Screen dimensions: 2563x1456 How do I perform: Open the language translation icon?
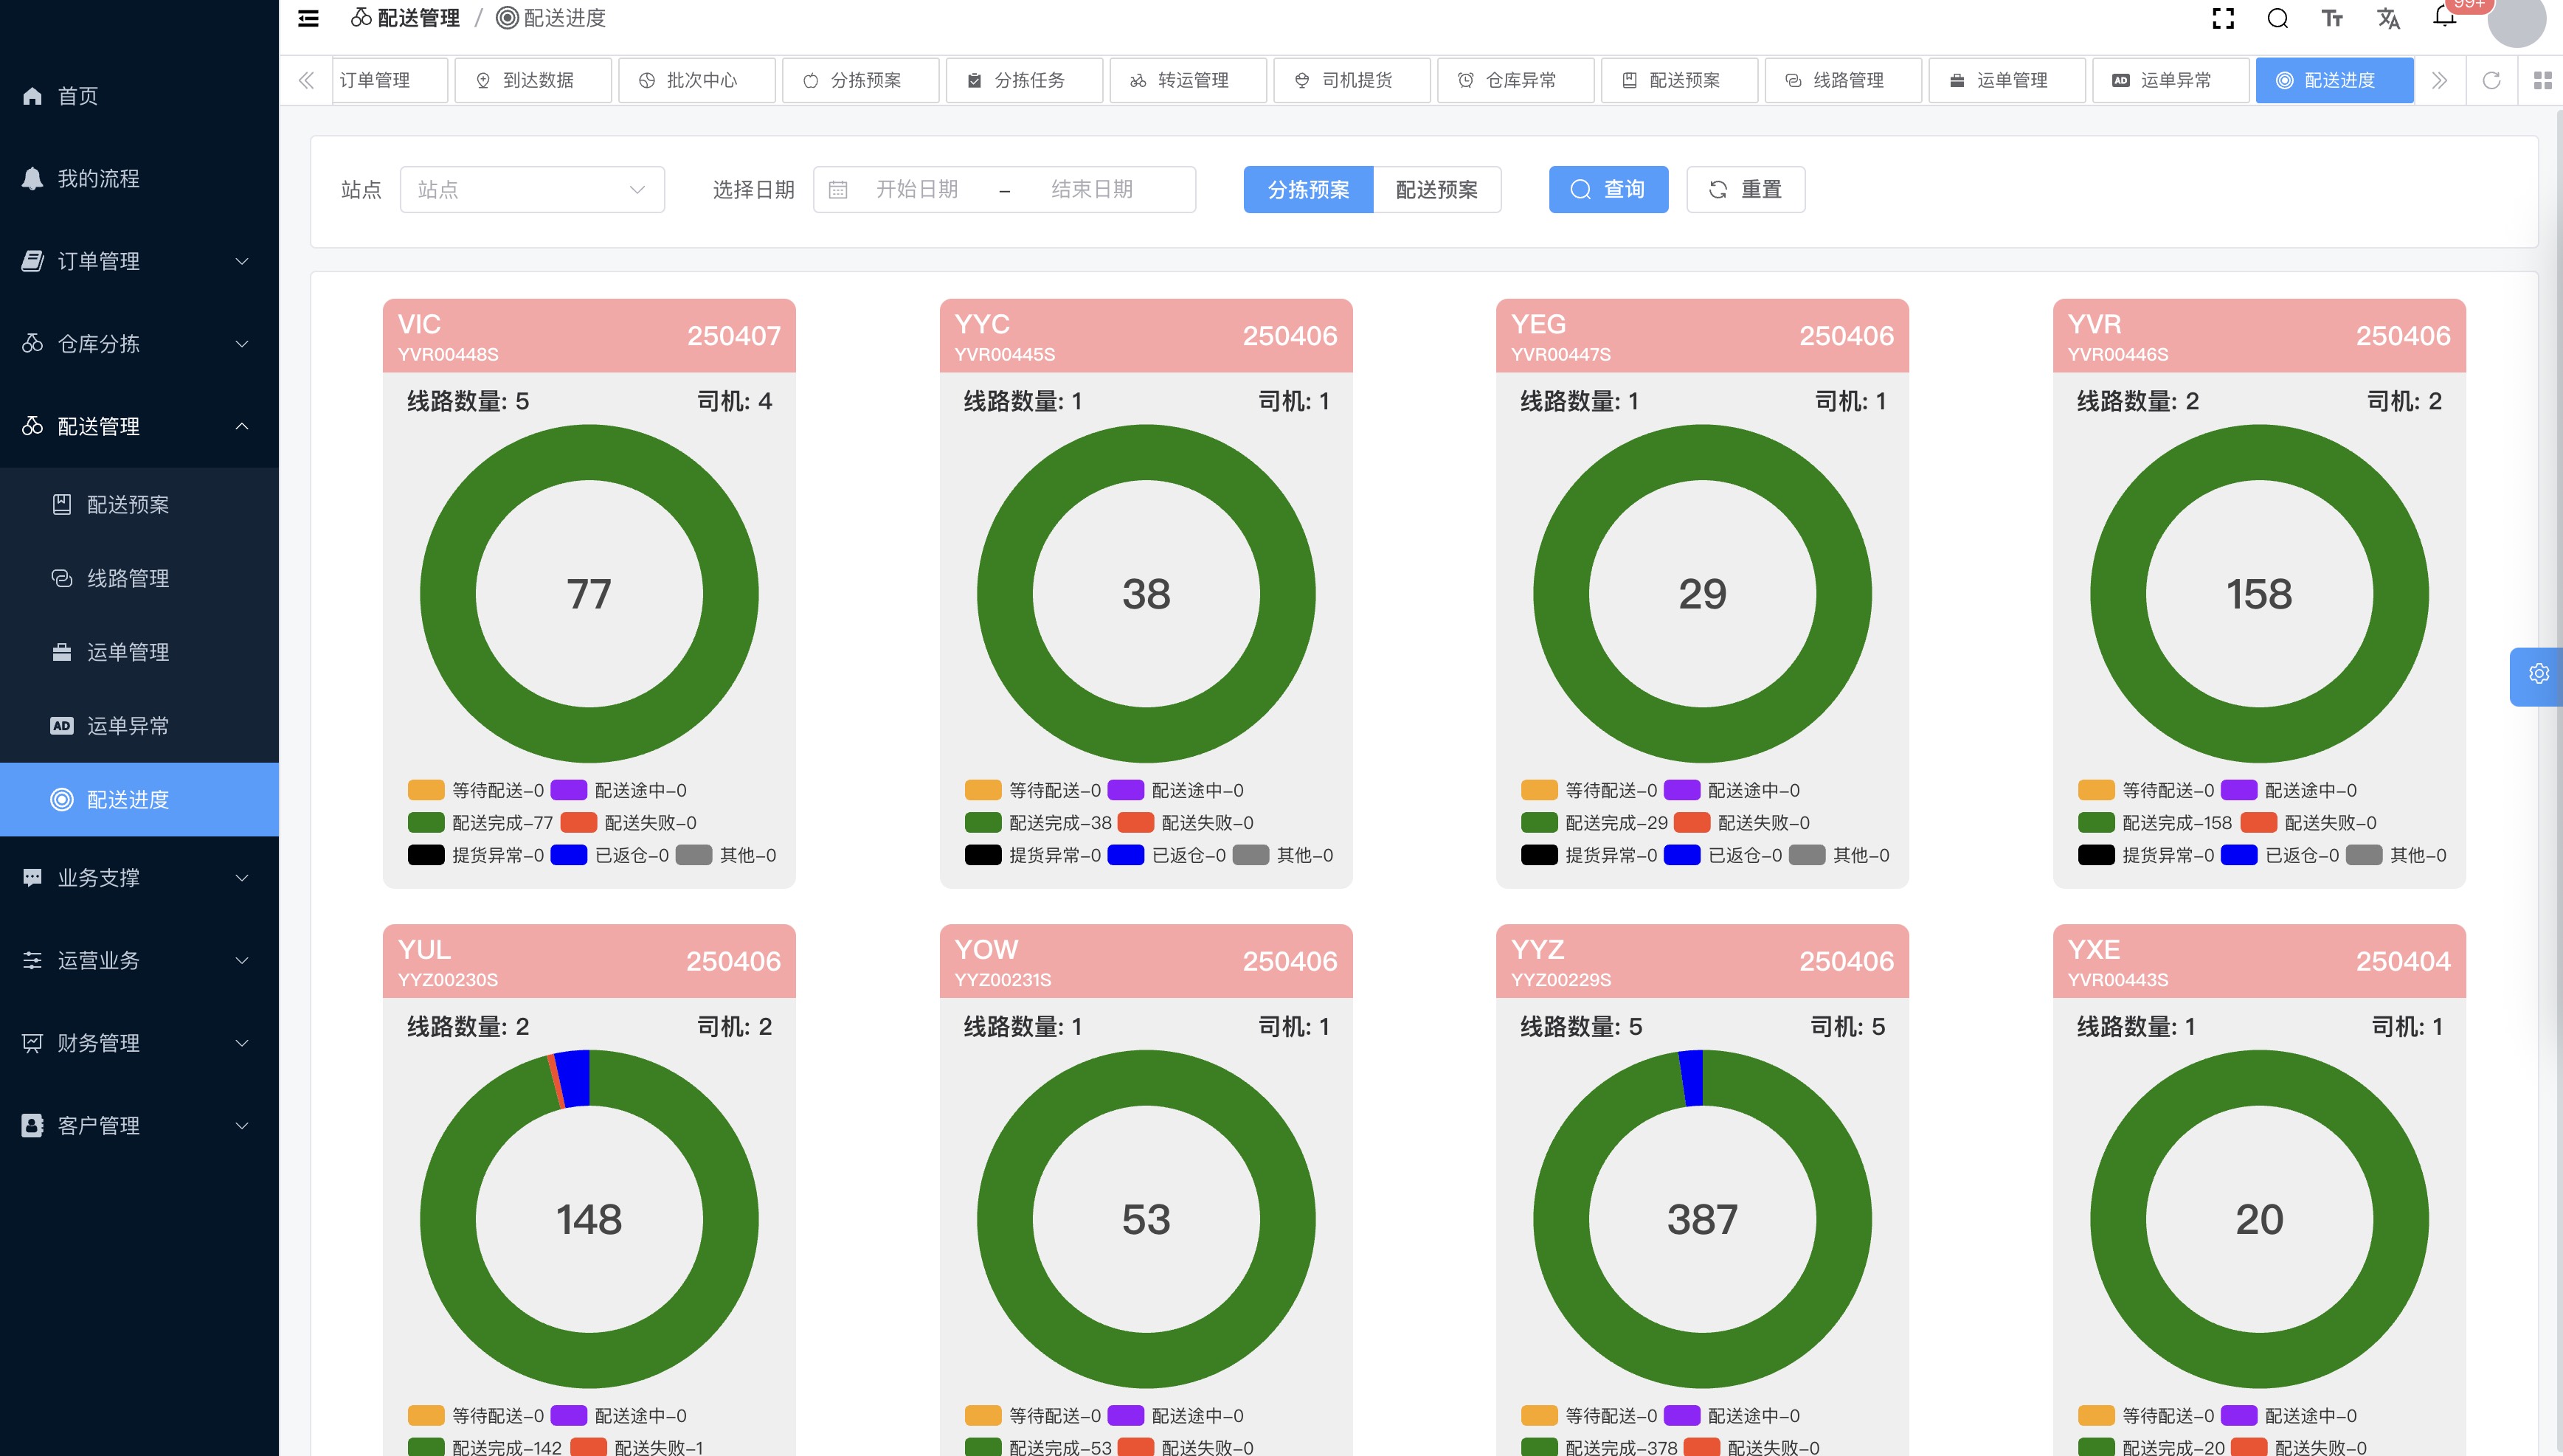point(2388,18)
